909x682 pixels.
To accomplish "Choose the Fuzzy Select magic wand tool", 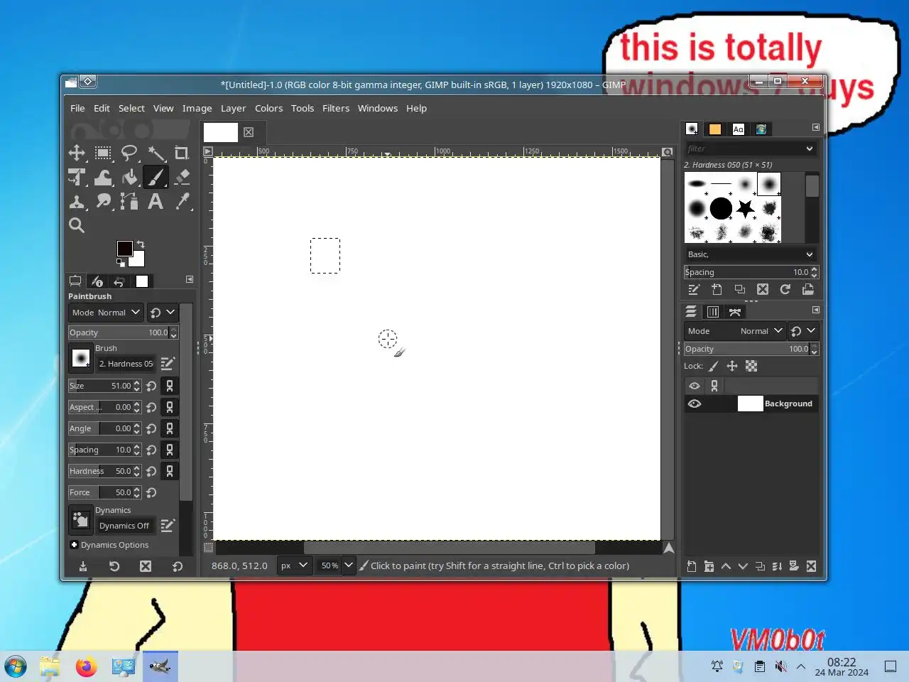I will (x=156, y=153).
